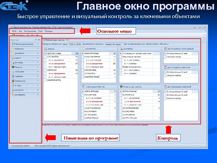Image resolution: width=217 pixels, height=163 pixels.
Task: Click the Документы panel header icon
Action: (x=83, y=49)
